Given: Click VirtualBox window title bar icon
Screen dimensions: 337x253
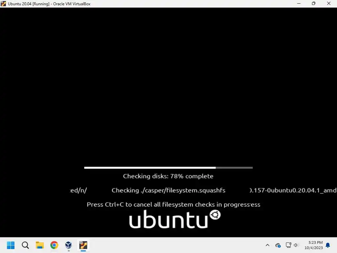Looking at the screenshot, I should click(x=3, y=4).
